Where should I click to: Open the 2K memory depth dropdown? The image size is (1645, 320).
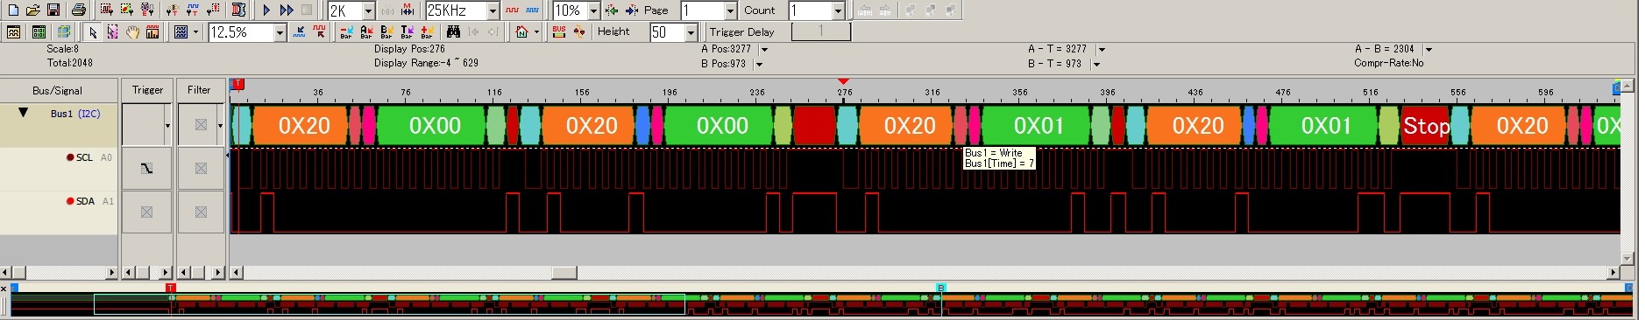point(368,10)
